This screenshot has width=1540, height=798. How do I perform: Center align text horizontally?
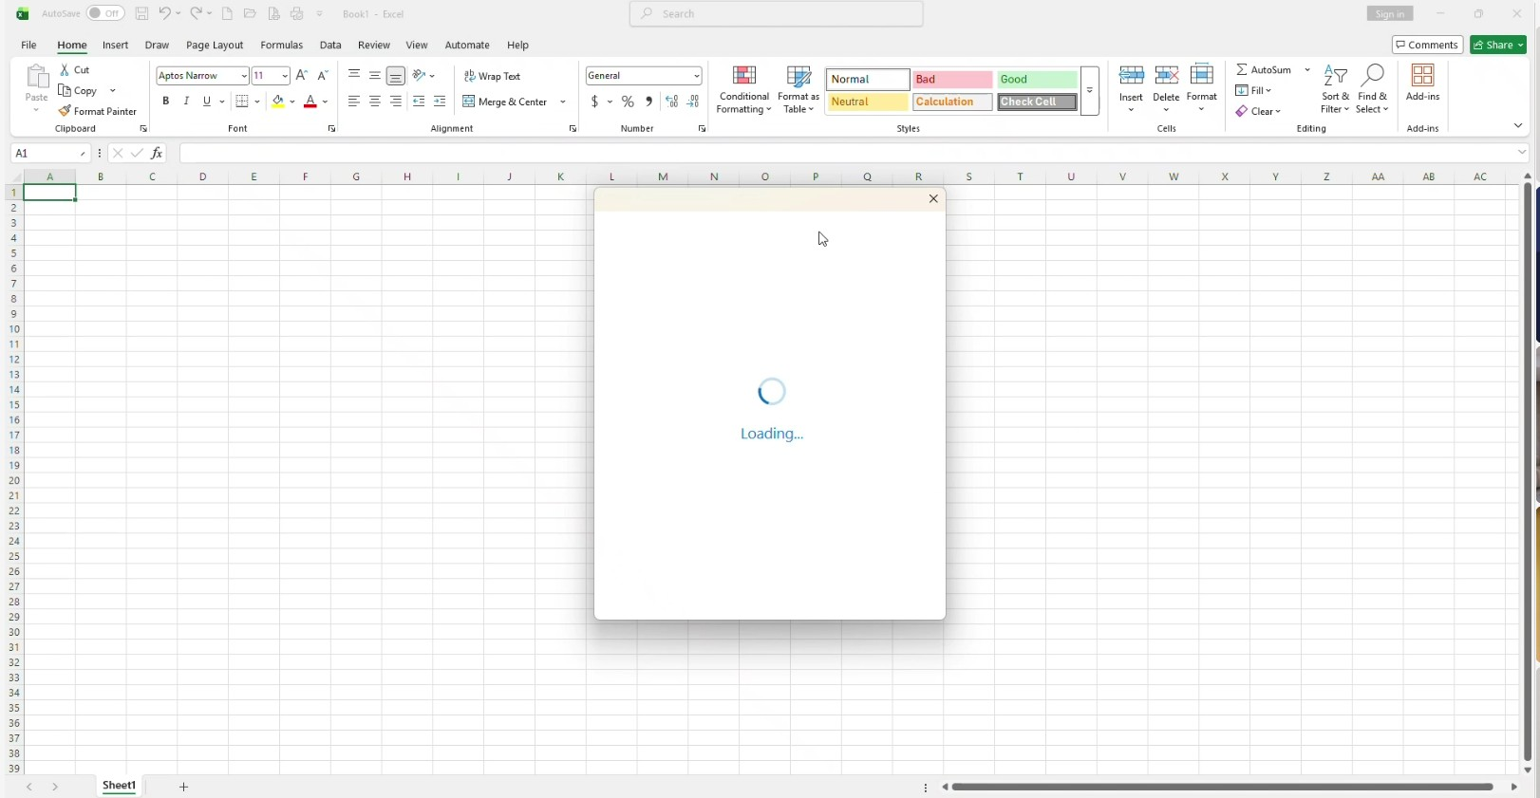375,102
